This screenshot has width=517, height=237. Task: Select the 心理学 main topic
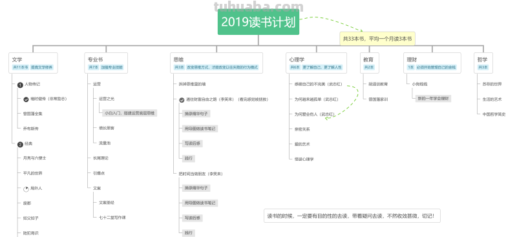[x=316, y=63]
